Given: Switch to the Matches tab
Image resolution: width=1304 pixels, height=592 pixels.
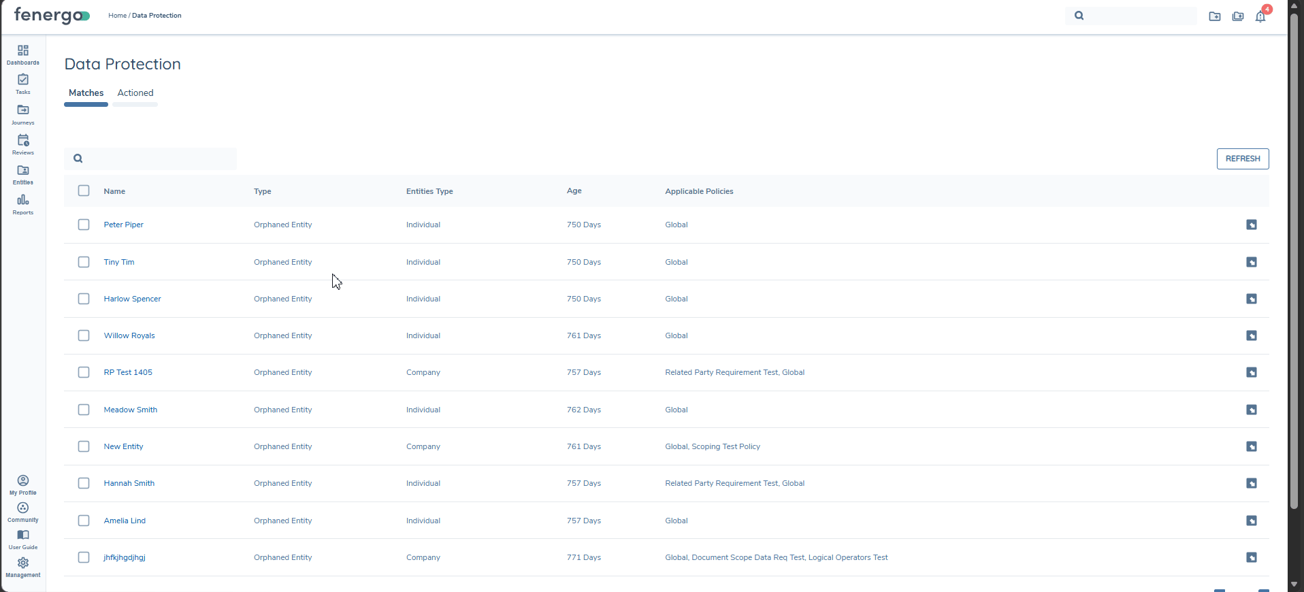Looking at the screenshot, I should pyautogui.click(x=86, y=93).
